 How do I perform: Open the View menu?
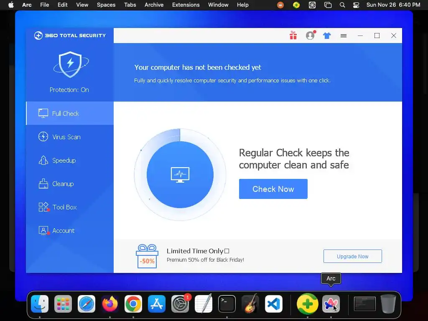click(82, 5)
